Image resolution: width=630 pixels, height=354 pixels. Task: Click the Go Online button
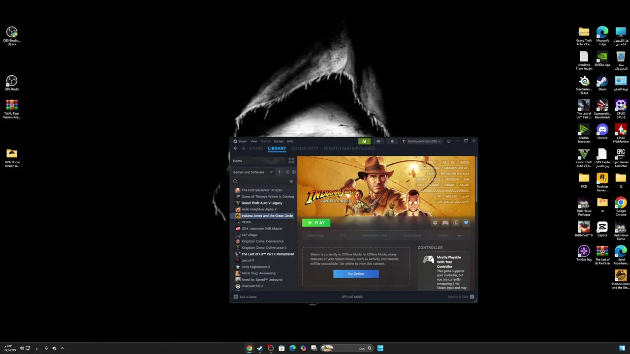point(356,274)
